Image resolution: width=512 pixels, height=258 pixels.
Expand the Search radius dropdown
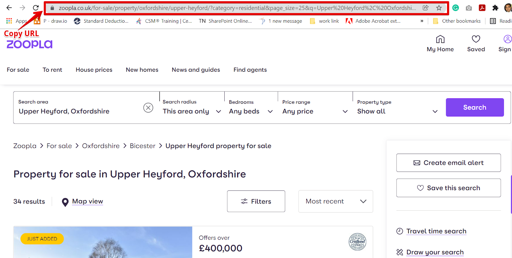pyautogui.click(x=192, y=108)
